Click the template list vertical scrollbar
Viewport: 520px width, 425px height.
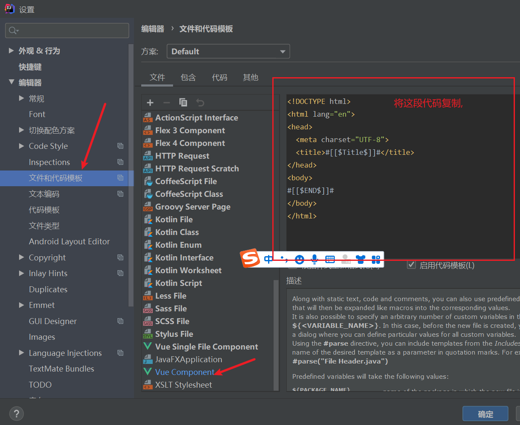(x=277, y=335)
